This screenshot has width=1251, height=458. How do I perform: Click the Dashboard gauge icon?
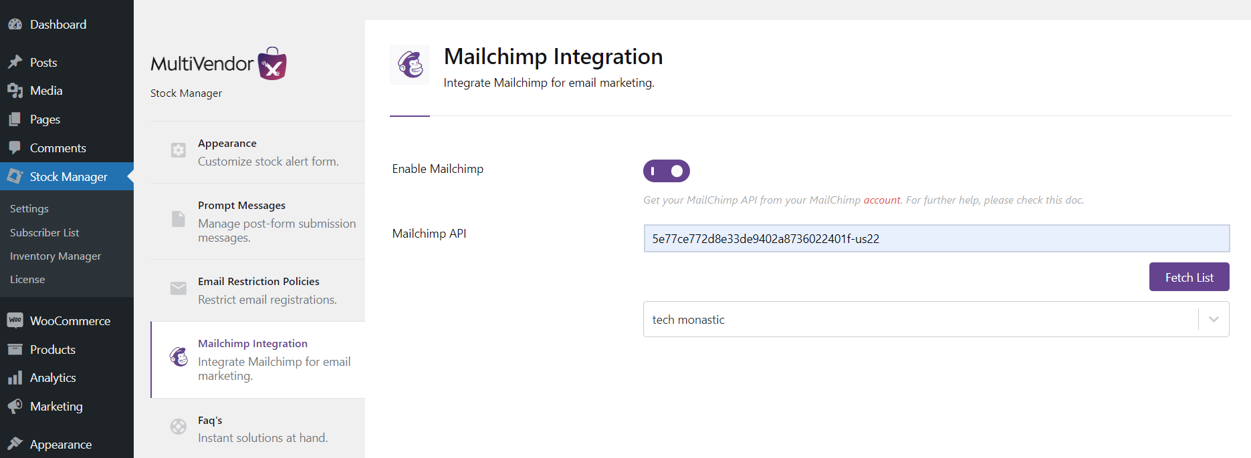point(15,25)
